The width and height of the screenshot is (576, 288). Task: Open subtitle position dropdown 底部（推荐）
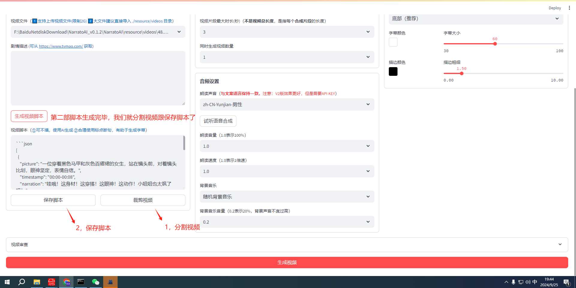pyautogui.click(x=476, y=19)
